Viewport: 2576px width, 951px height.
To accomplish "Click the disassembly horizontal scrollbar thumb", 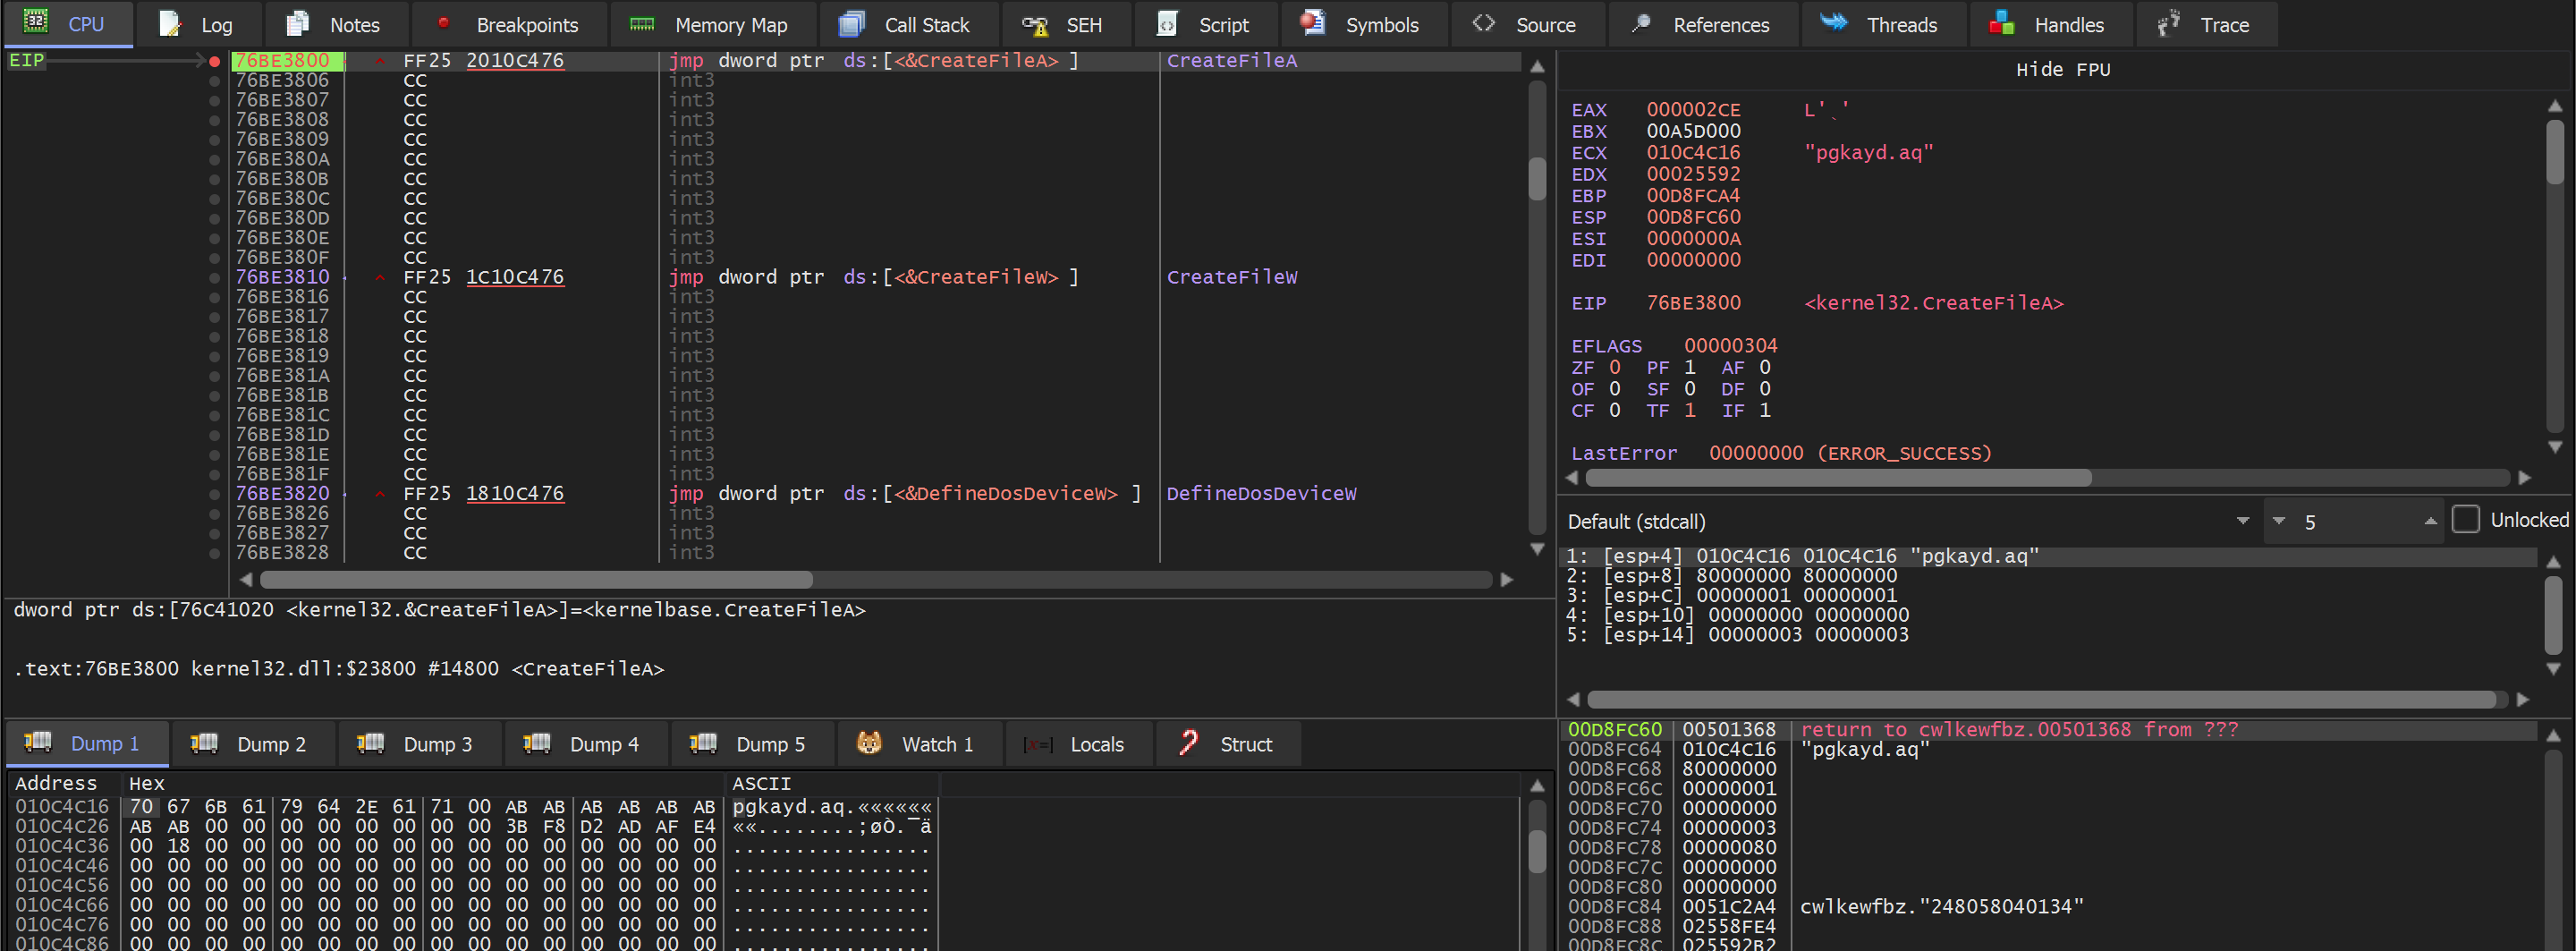I will tap(536, 580).
